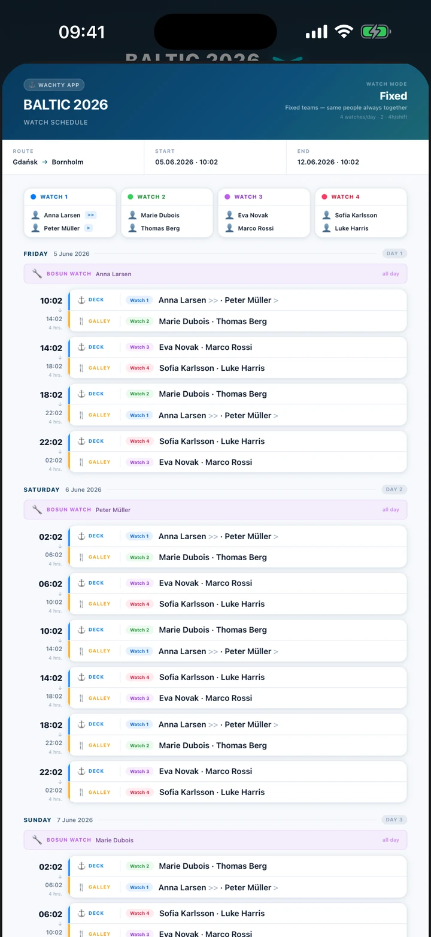The image size is (431, 937).
Task: Tap the ROUTE cell Gdańsk → Bornholm
Action: tap(73, 157)
